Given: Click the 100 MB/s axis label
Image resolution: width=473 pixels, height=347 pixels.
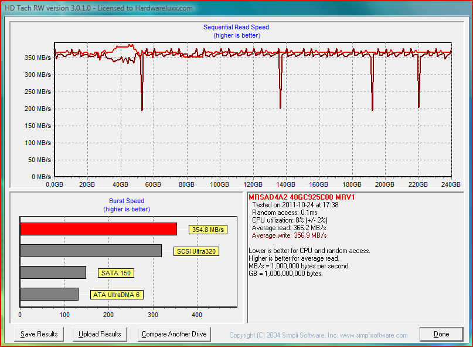Looking at the screenshot, I should tap(38, 143).
